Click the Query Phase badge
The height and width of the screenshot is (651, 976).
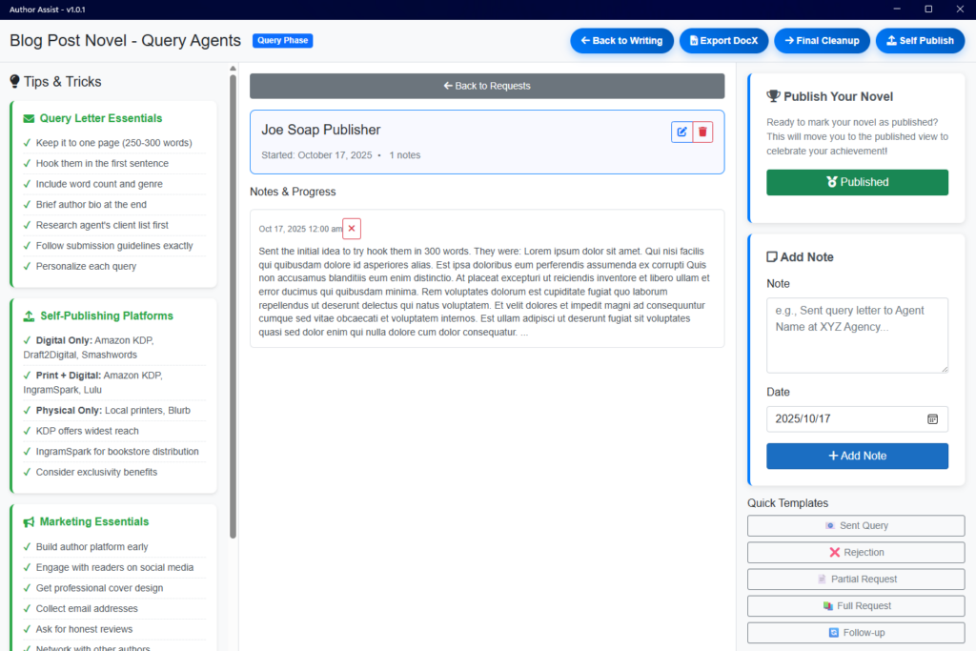pos(282,41)
